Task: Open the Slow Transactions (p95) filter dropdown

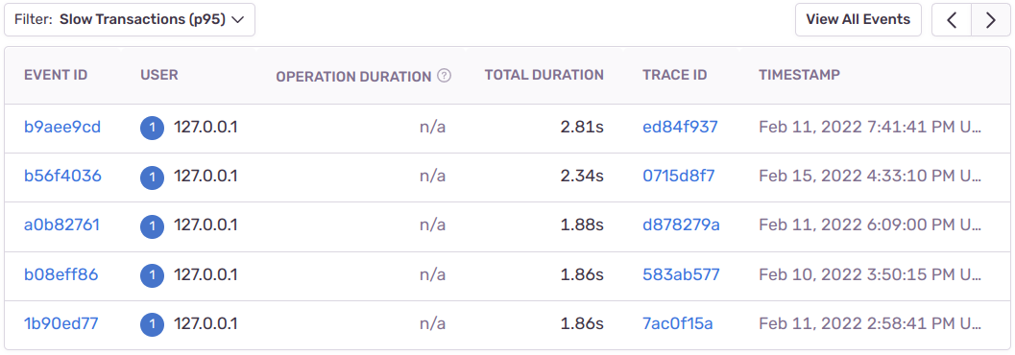Action: 130,20
